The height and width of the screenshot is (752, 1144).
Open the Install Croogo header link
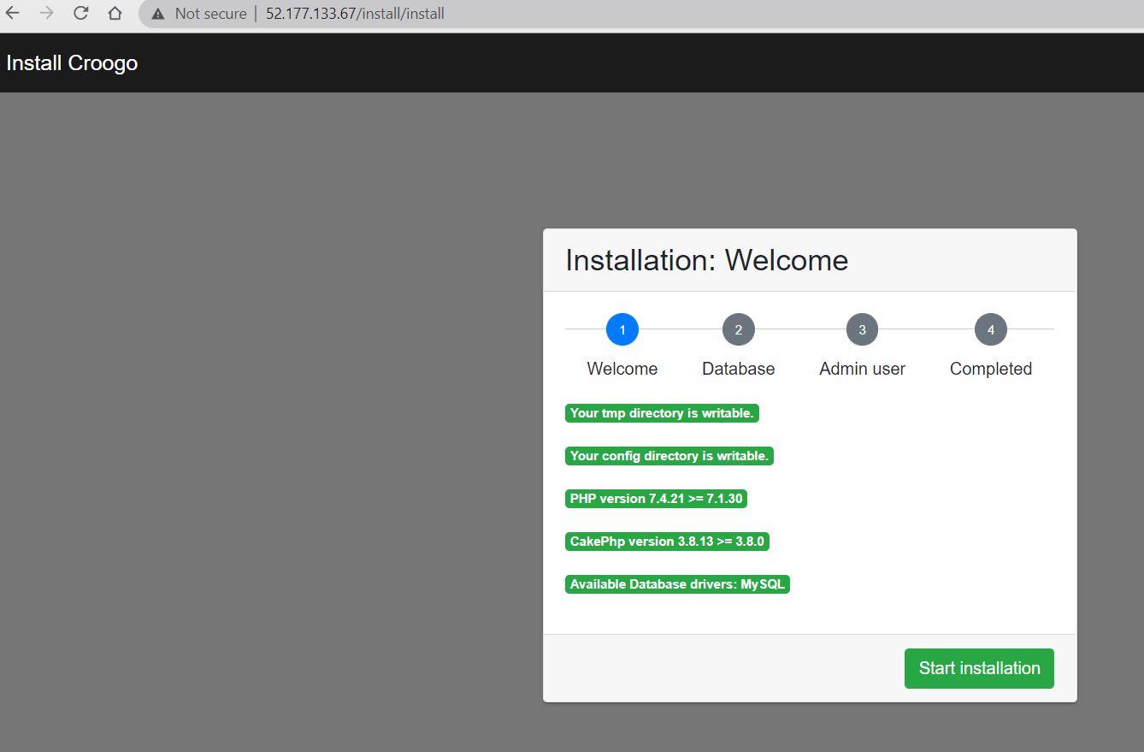tap(72, 63)
